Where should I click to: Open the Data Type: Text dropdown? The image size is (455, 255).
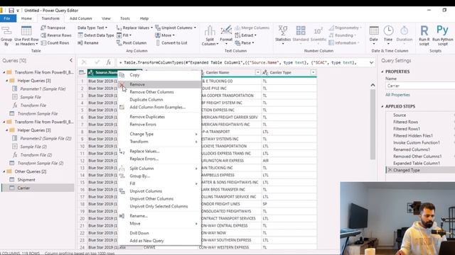pyautogui.click(x=92, y=28)
